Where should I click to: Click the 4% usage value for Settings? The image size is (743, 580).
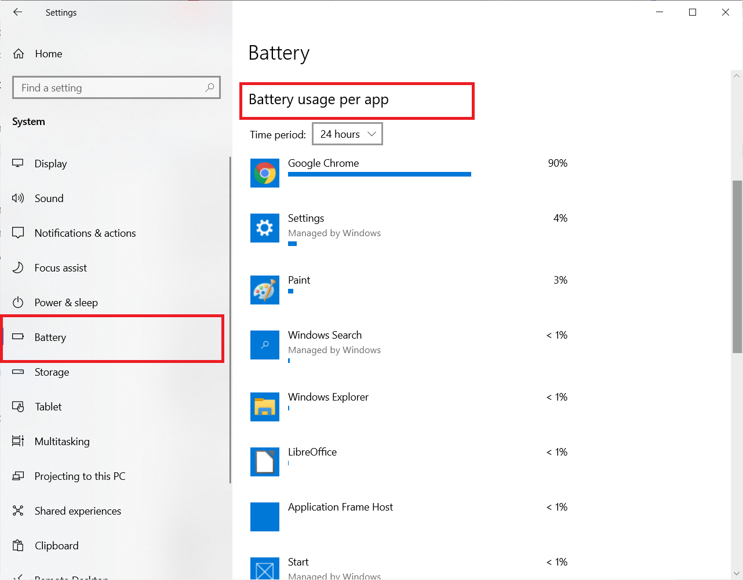click(560, 218)
